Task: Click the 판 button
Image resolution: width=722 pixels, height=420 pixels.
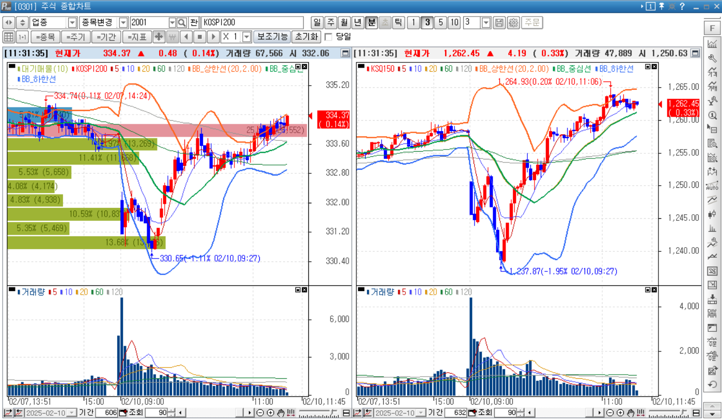Action: [x=194, y=23]
